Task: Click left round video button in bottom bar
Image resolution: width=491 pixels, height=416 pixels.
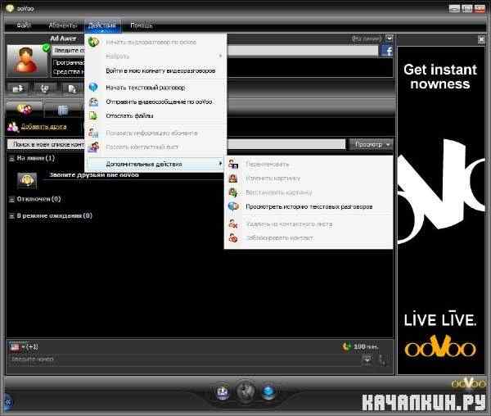Action: coord(223,392)
